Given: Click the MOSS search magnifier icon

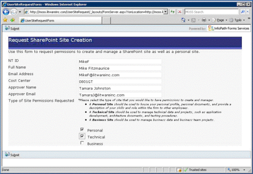Looking at the screenshot, I should click(242, 12).
